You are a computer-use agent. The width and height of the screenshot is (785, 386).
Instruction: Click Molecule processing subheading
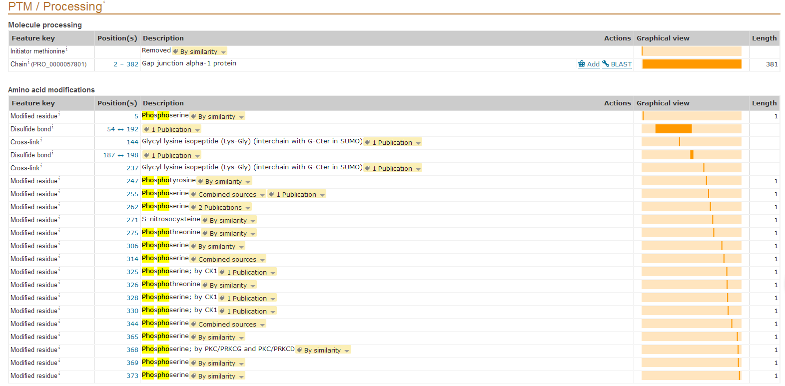pyautogui.click(x=45, y=25)
